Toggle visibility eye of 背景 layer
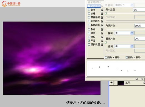The image size is (145, 107). pos(111,83)
